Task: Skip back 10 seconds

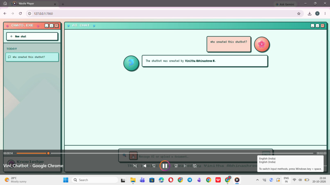Action: (154, 166)
